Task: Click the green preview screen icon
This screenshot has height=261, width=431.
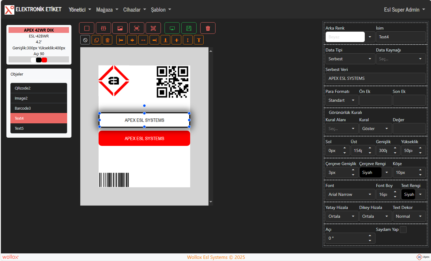Action: [x=172, y=28]
